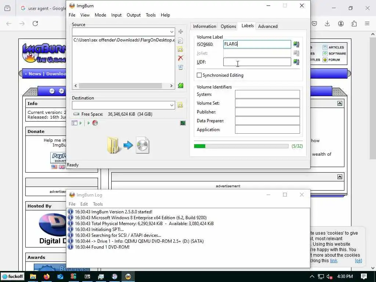Viewport: 376px width, 282px height.
Task: Enable Synchronised Editing checkbox
Action: pos(199,75)
